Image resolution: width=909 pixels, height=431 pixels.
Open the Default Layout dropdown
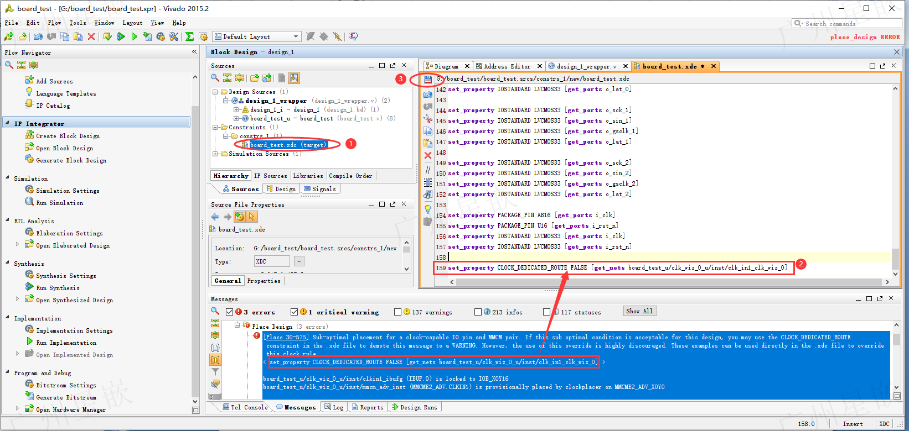tap(257, 36)
